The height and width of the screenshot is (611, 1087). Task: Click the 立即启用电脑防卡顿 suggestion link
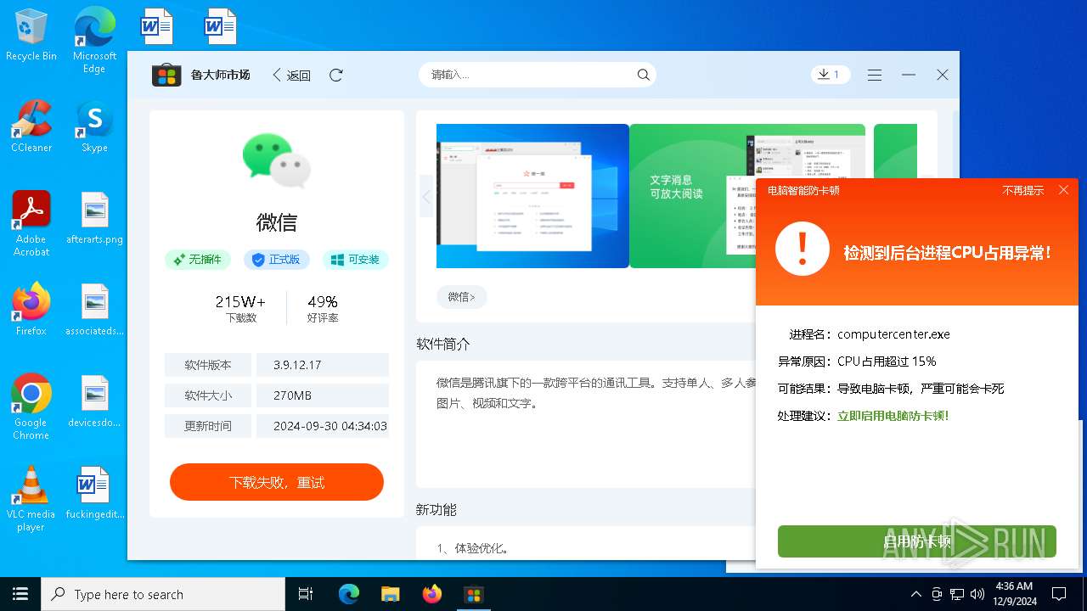point(893,416)
